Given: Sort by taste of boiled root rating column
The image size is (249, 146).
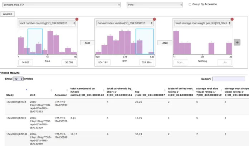Looking at the screenshot, I should point(193,90).
